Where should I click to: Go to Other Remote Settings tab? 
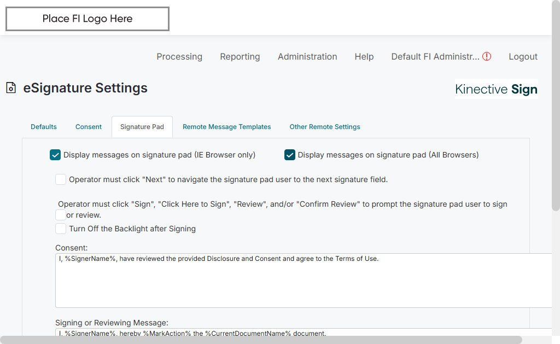pyautogui.click(x=325, y=127)
